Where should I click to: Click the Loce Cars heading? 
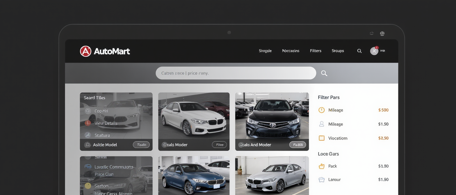click(328, 154)
